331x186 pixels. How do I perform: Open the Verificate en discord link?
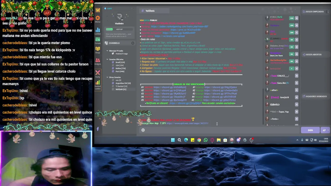click(185, 103)
